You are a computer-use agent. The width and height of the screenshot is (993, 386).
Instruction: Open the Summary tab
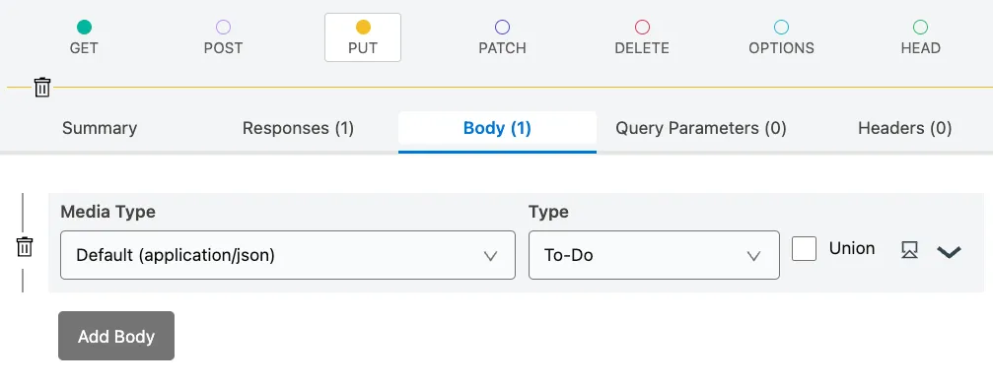coord(100,128)
